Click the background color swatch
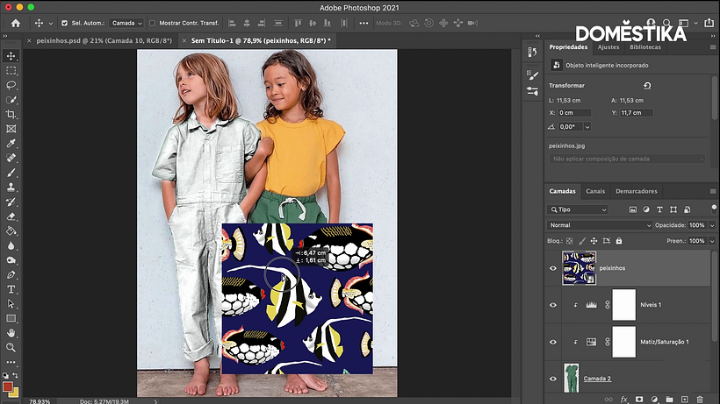Screen dimensions: 720x404 click(15, 393)
